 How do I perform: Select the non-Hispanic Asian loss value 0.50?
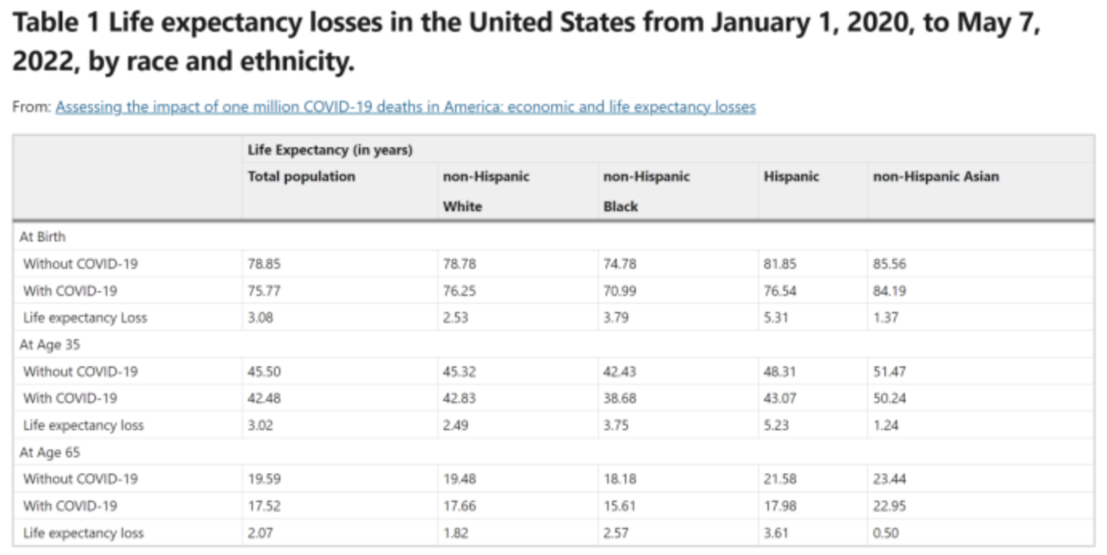pos(886,533)
